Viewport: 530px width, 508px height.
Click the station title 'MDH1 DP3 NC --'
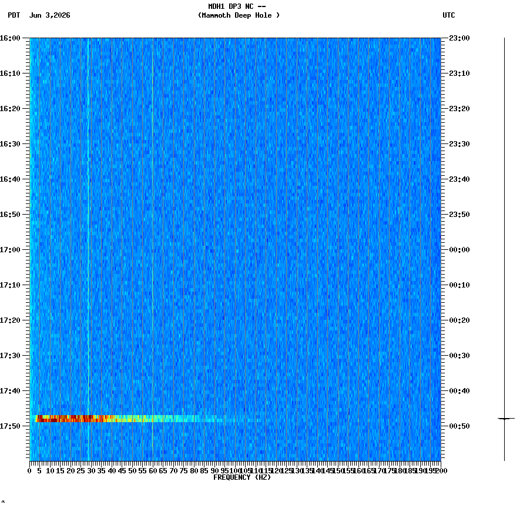point(237,6)
